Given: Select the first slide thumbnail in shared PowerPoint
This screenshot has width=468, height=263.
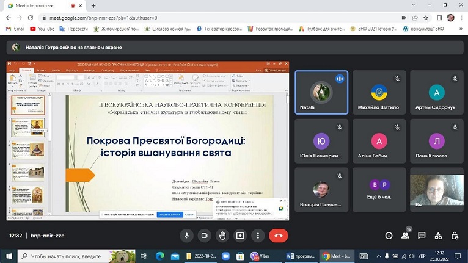Looking at the screenshot, I should [x=27, y=105].
